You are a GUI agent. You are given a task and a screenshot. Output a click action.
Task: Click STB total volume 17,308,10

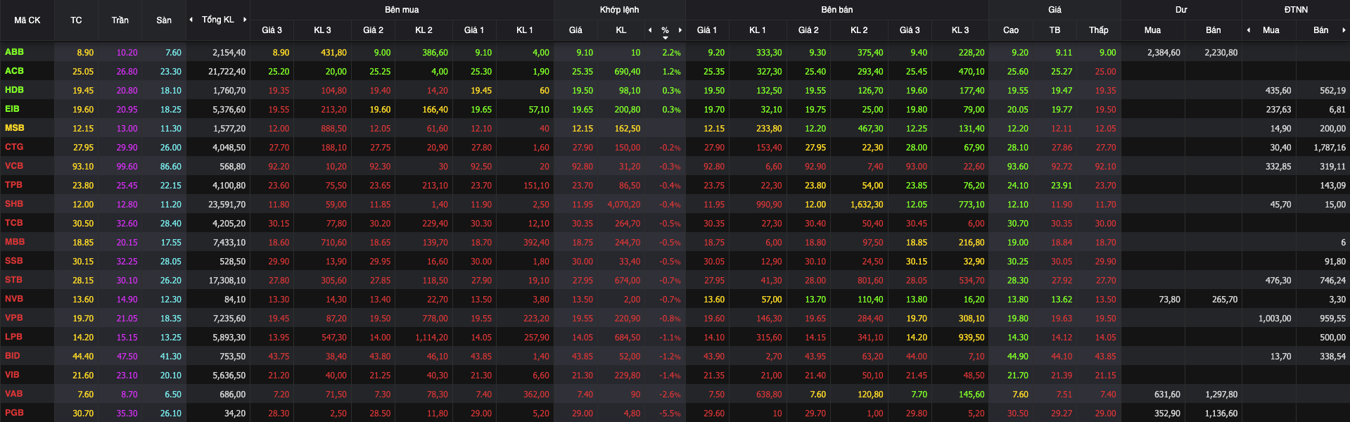[227, 281]
